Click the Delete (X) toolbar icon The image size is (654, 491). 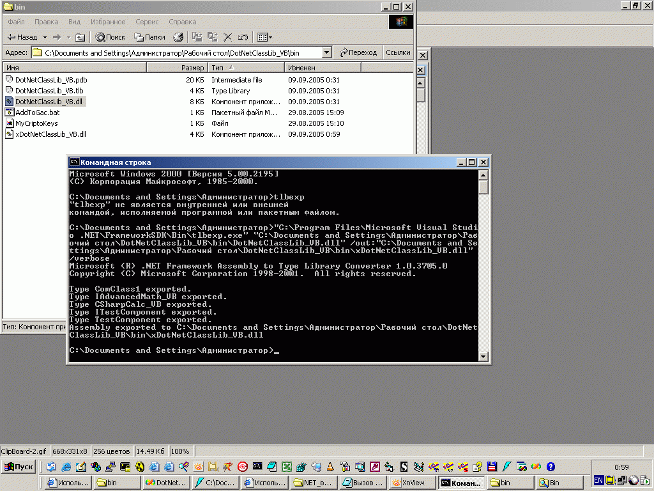[228, 37]
